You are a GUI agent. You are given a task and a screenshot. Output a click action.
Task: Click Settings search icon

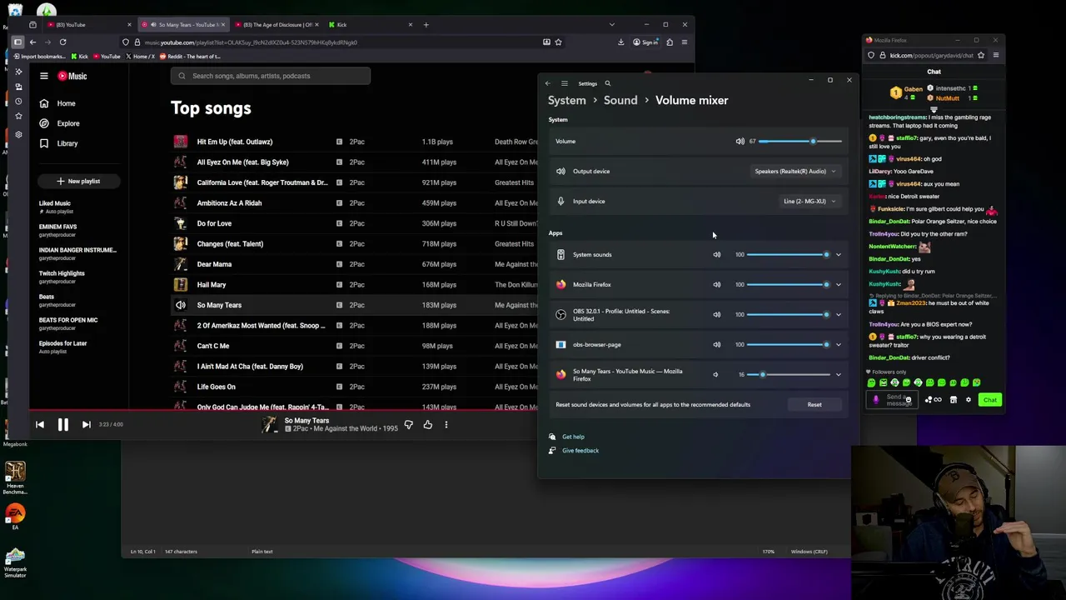pos(608,83)
